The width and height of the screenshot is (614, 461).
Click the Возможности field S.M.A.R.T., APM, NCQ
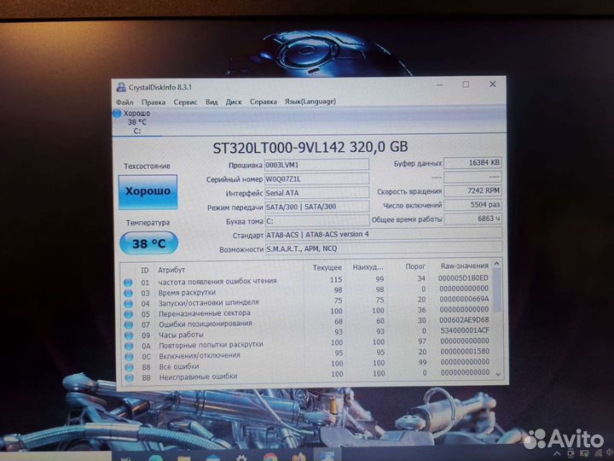[384, 248]
